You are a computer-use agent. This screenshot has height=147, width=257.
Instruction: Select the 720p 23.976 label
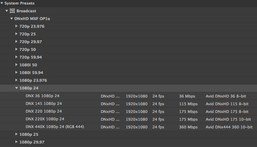[32, 26]
